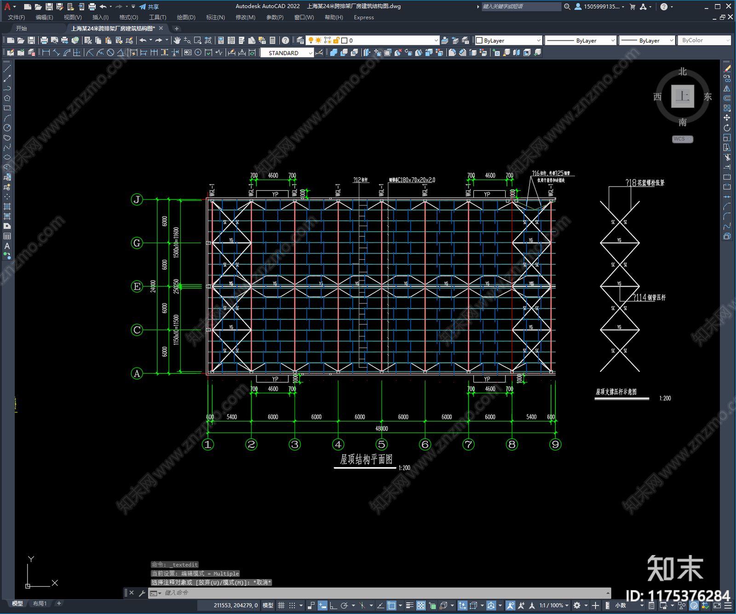Image resolution: width=736 pixels, height=614 pixels.
Task: Select the Circle draw tool
Action: click(7, 128)
